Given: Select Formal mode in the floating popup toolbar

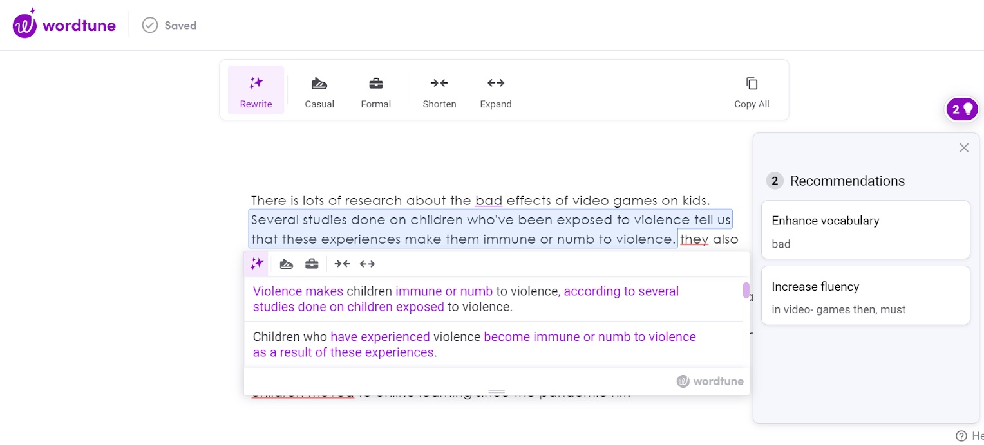Looking at the screenshot, I should coord(312,264).
